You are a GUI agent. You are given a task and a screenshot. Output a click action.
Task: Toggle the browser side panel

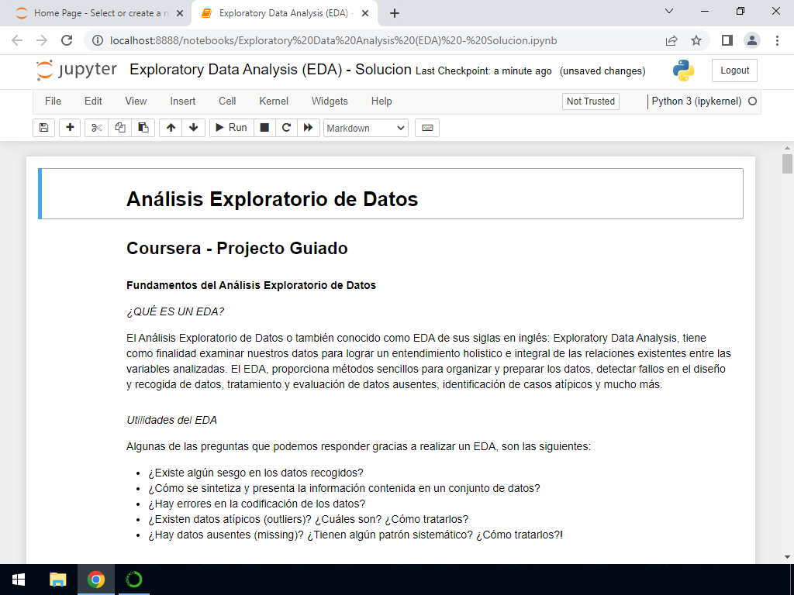click(727, 40)
